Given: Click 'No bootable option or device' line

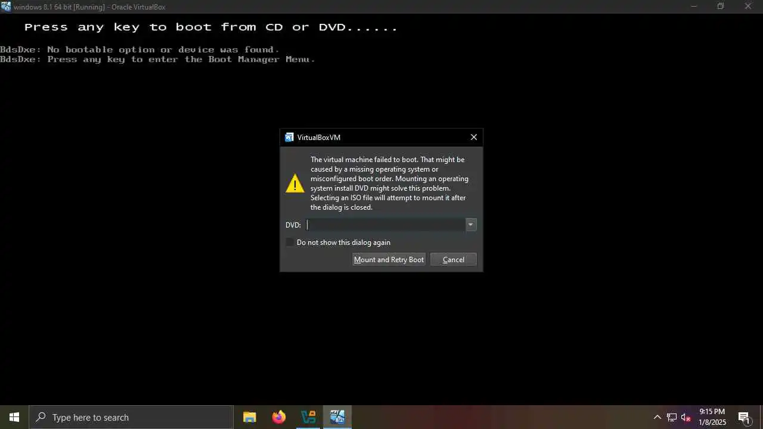Looking at the screenshot, I should (x=139, y=49).
